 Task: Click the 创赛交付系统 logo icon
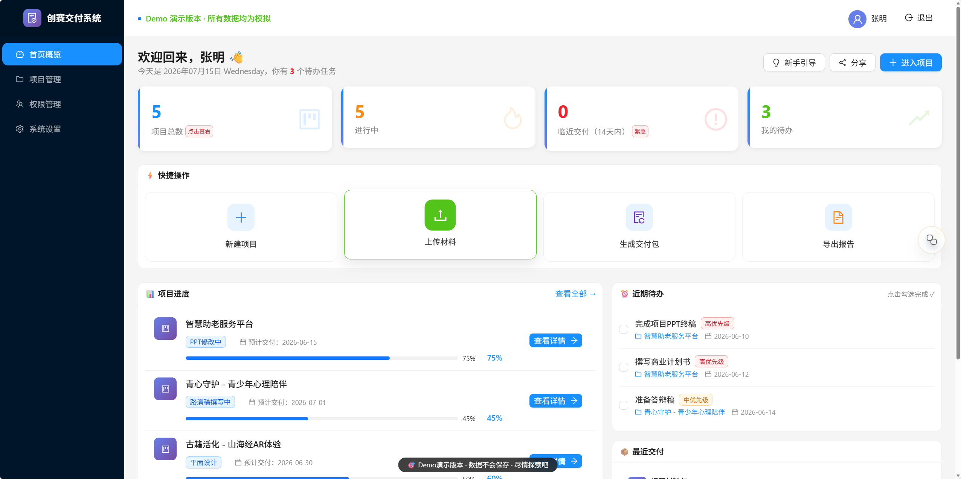(32, 18)
